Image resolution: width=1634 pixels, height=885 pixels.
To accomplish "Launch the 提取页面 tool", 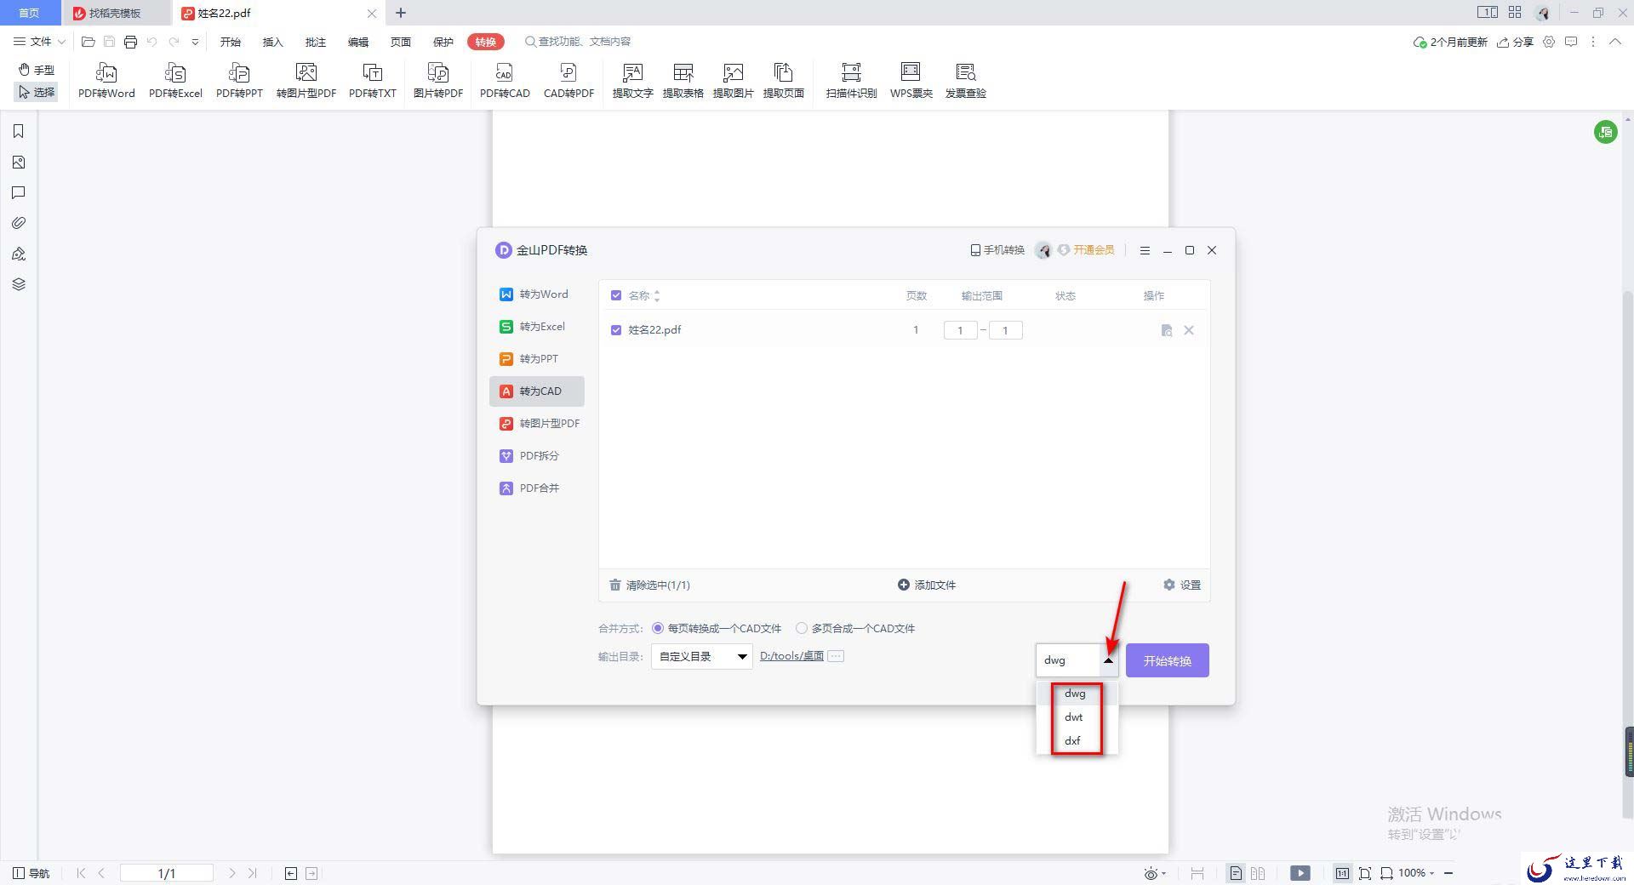I will click(783, 81).
